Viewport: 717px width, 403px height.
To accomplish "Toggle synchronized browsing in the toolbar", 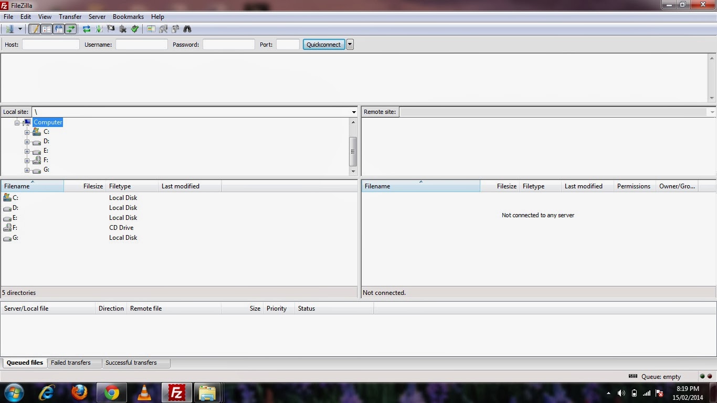I will pyautogui.click(x=175, y=29).
